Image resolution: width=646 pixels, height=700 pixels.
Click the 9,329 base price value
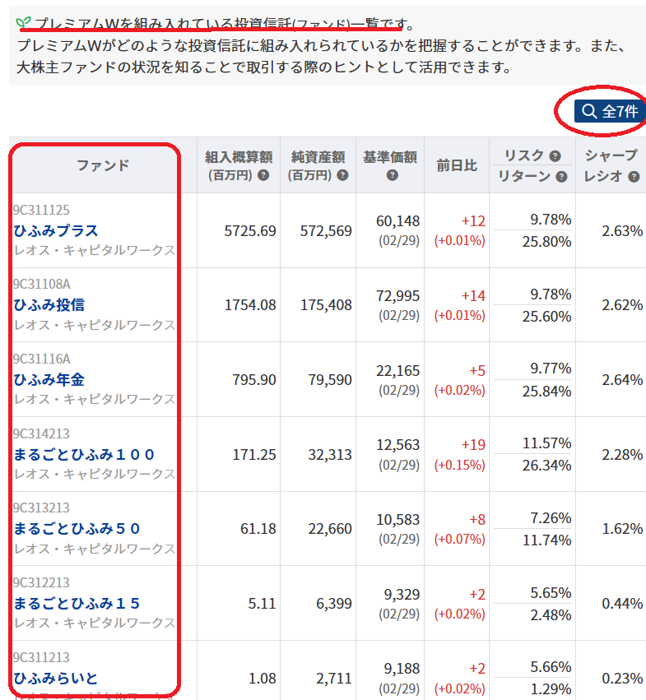pyautogui.click(x=402, y=595)
